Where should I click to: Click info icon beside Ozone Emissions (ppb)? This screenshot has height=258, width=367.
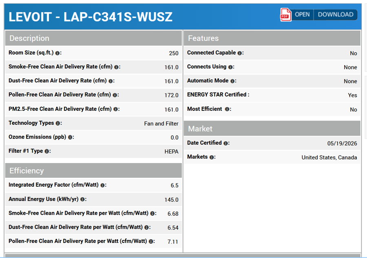tap(70, 137)
